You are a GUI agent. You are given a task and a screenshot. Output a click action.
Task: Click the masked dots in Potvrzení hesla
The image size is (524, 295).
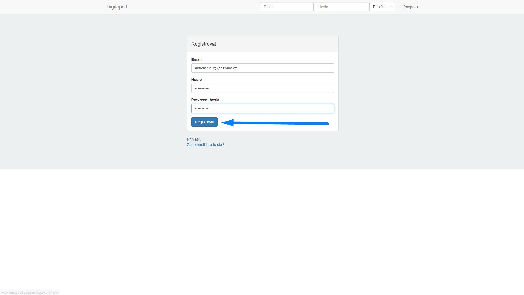click(202, 109)
